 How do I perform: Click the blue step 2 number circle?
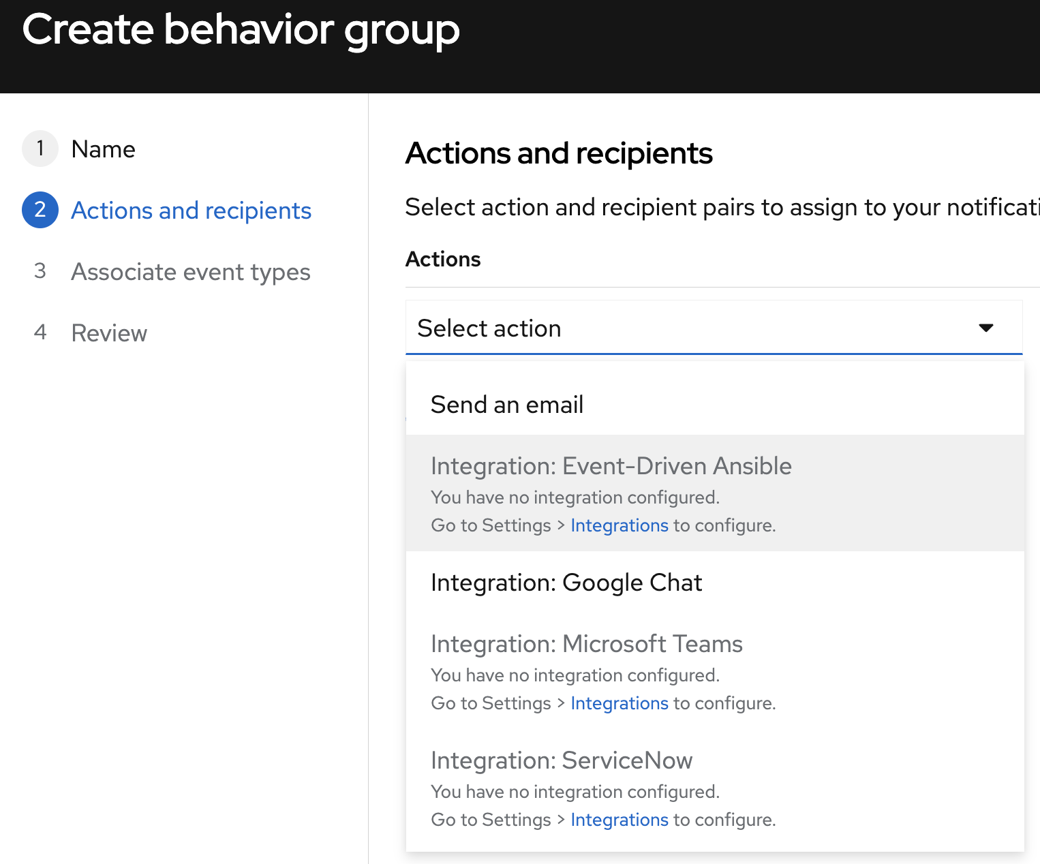coord(40,210)
